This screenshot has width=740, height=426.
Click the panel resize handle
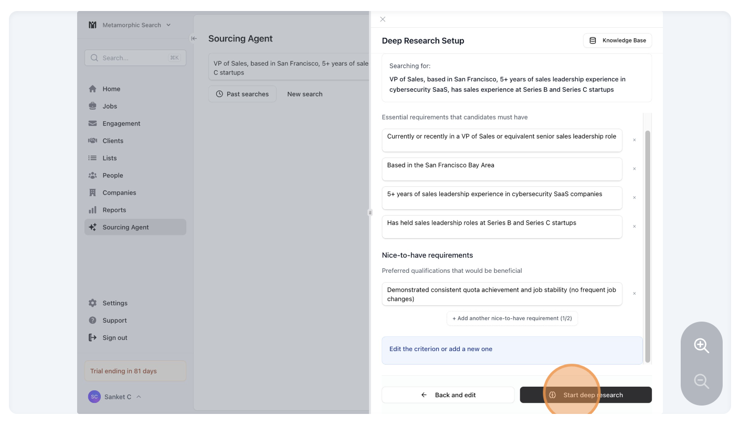370,212
